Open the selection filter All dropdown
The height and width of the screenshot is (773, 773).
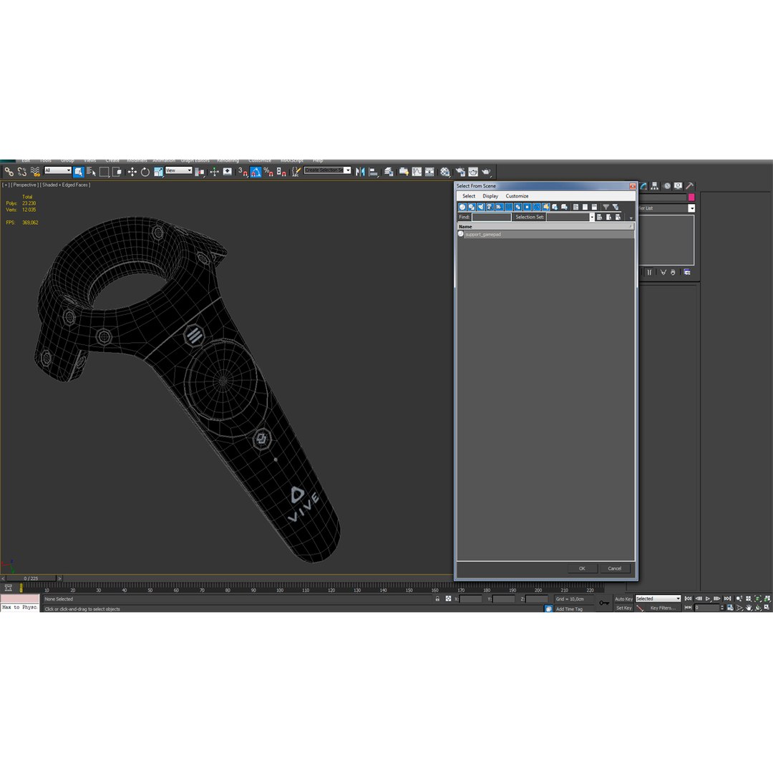click(x=58, y=170)
